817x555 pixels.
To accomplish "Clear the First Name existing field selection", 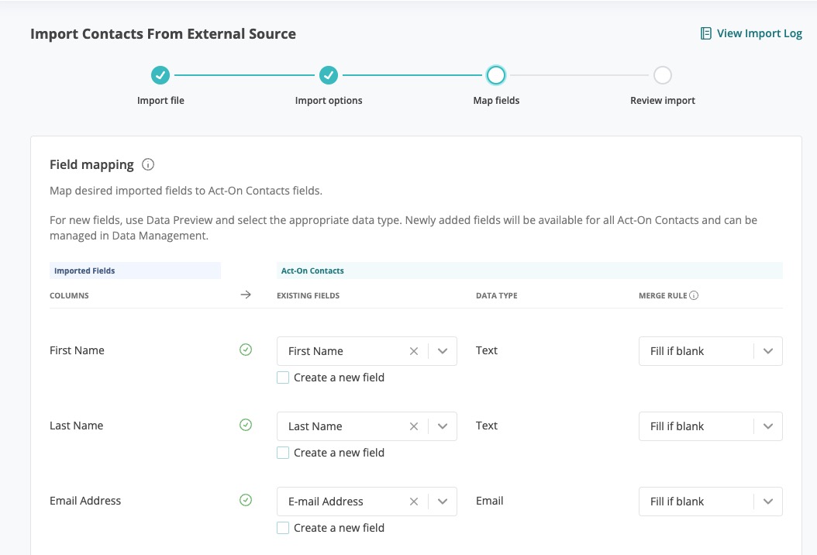I will coord(414,351).
